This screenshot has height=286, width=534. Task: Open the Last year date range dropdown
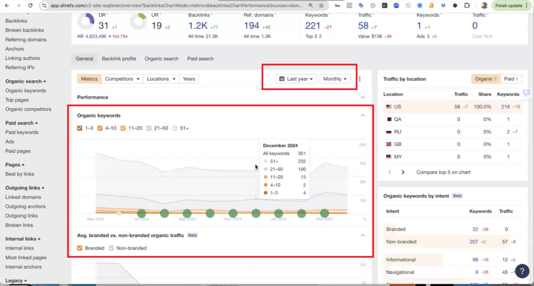[x=296, y=79]
